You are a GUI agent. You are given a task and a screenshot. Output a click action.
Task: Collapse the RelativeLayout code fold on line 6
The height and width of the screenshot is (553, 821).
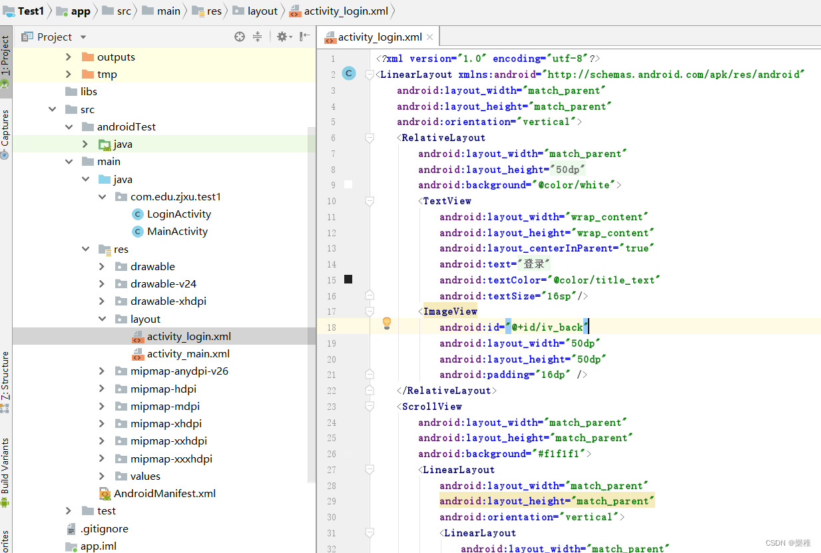(x=370, y=137)
